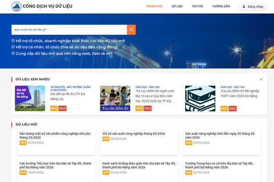This screenshot has width=274, height=182.
Task: Click WEB badge under tuyển sinh lớp 10
Action: click(x=139, y=108)
